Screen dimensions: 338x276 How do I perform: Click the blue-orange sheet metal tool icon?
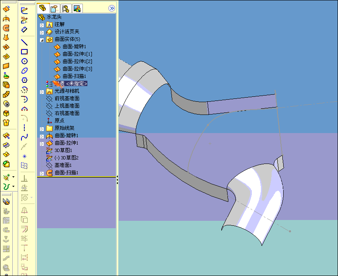coord(6,201)
